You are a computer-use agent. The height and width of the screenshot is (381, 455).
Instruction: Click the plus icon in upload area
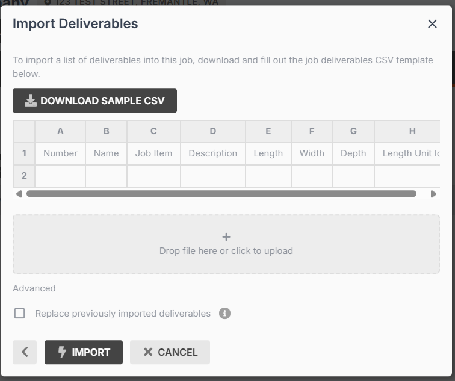coord(226,237)
